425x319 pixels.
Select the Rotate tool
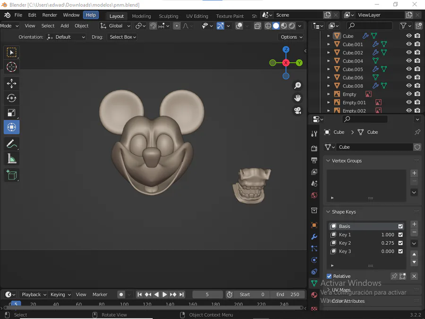tap(12, 98)
